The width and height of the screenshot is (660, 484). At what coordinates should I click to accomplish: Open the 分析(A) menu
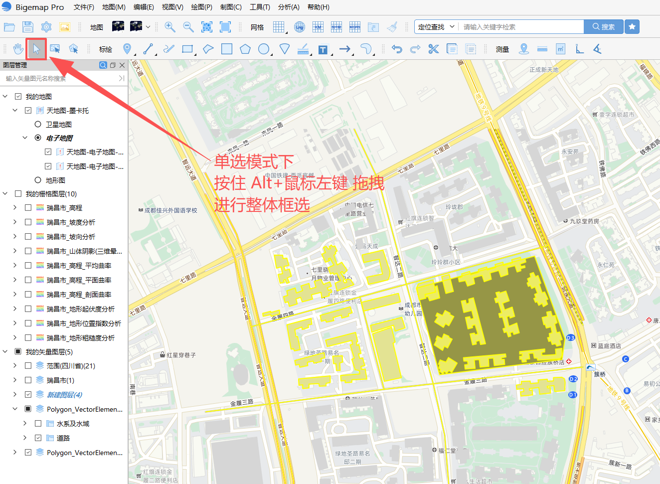[x=289, y=7]
